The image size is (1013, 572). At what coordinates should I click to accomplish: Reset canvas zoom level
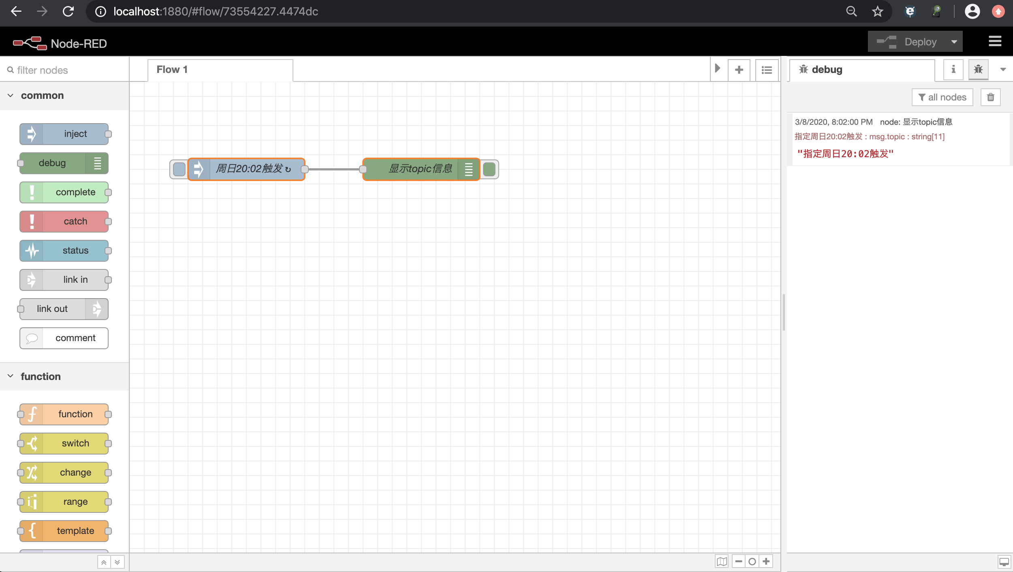point(752,561)
